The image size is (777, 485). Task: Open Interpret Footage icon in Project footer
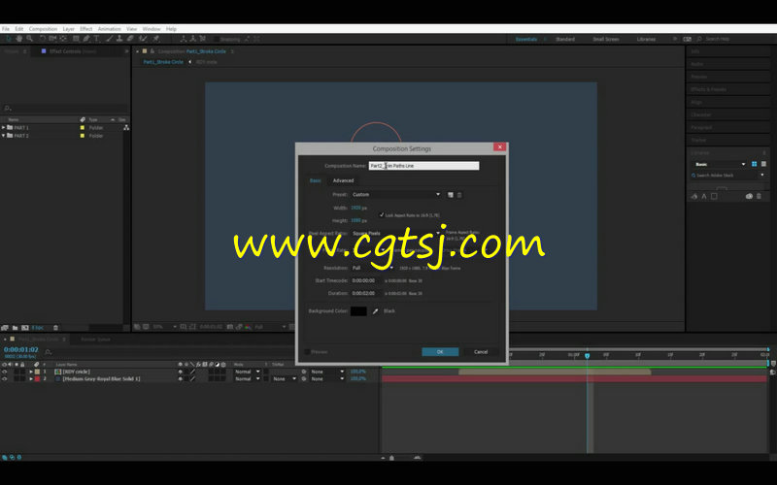(x=5, y=328)
